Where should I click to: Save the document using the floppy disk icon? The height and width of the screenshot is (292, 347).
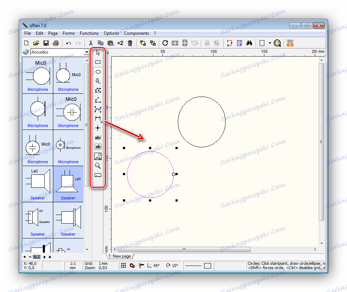pyautogui.click(x=46, y=43)
